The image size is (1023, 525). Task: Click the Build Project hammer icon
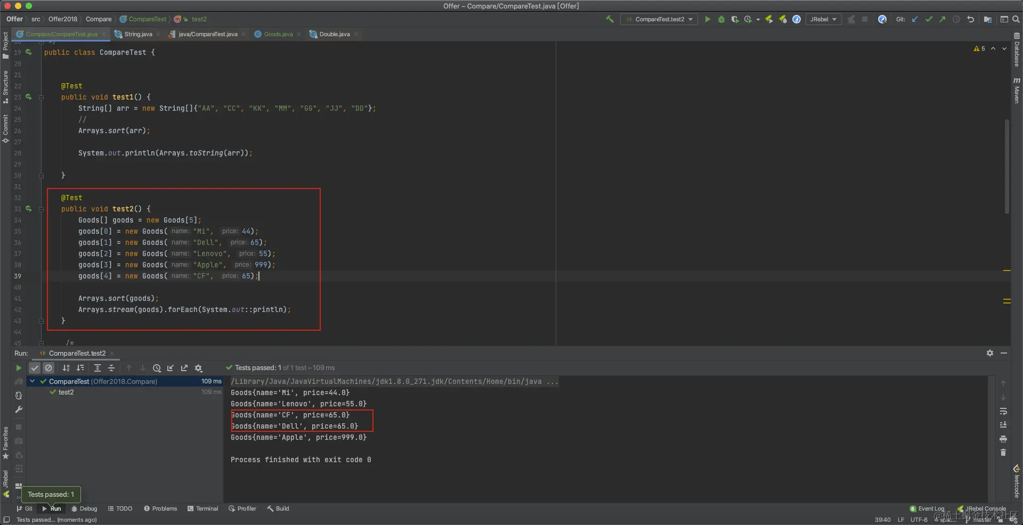click(610, 19)
